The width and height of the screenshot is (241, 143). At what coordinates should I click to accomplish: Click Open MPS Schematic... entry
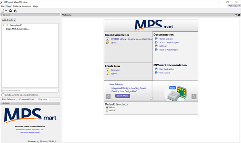pyautogui.click(x=17, y=29)
